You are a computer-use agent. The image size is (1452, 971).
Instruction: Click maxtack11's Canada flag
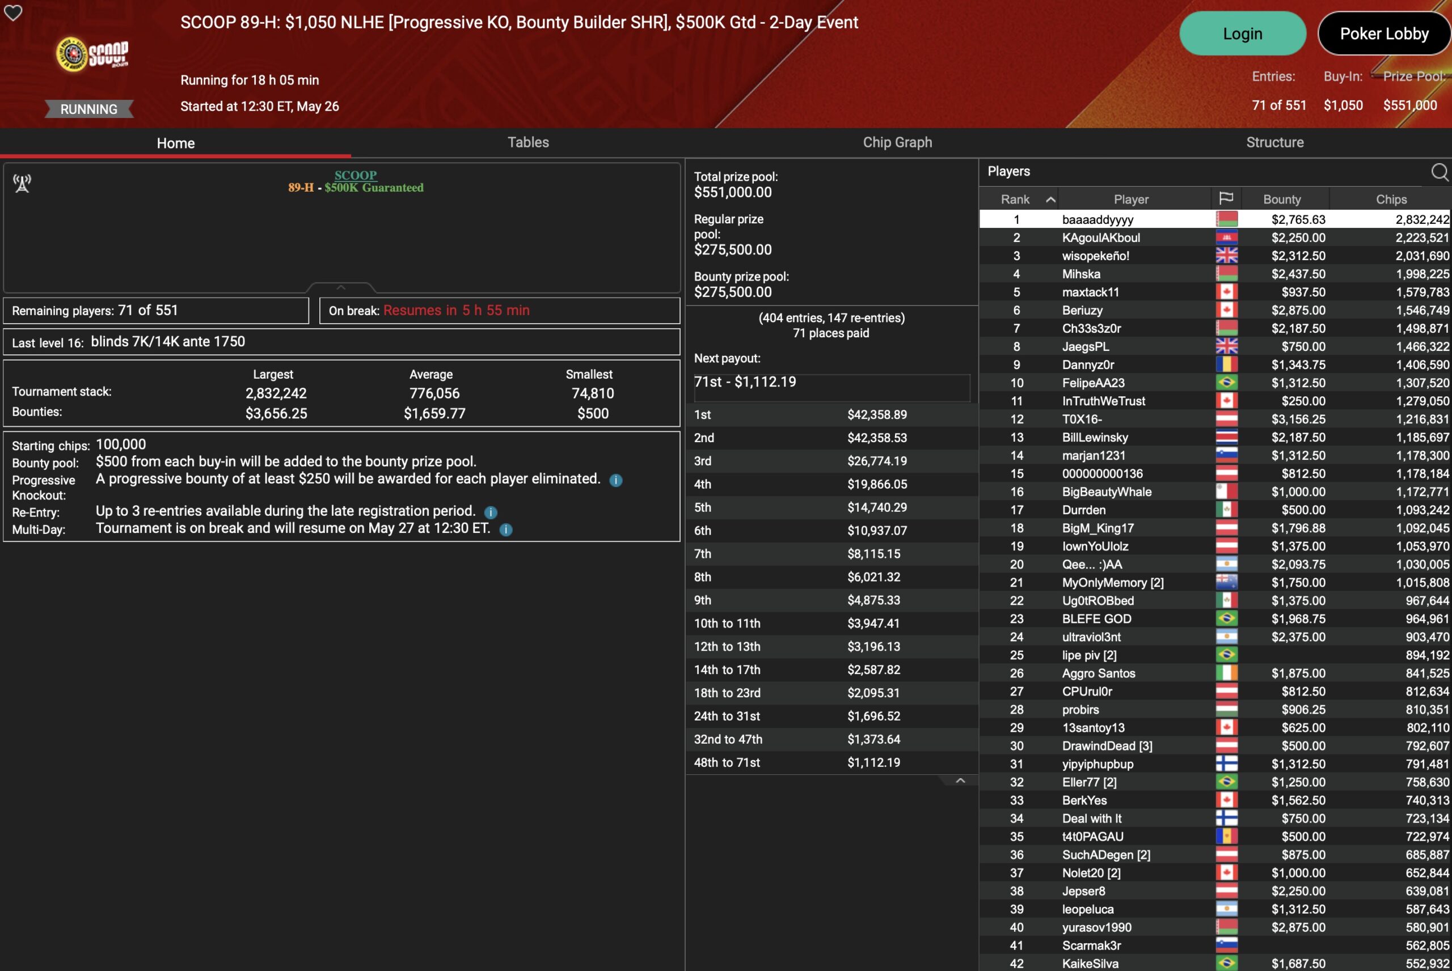(1226, 292)
